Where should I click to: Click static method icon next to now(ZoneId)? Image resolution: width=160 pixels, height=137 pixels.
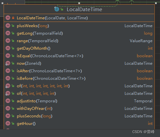click(x=8, y=63)
